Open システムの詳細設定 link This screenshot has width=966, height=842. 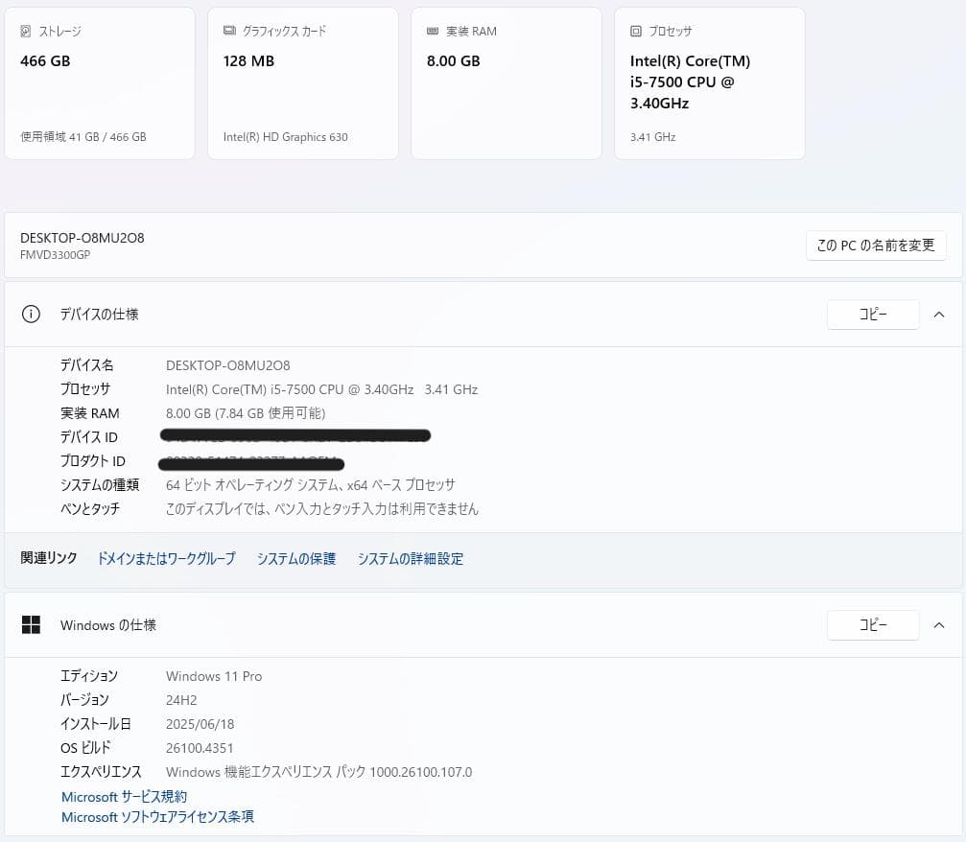(411, 559)
